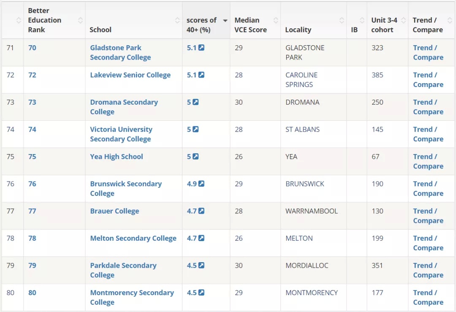
Task: Click external link icon in Montmorency Secondary row
Action: pos(201,293)
